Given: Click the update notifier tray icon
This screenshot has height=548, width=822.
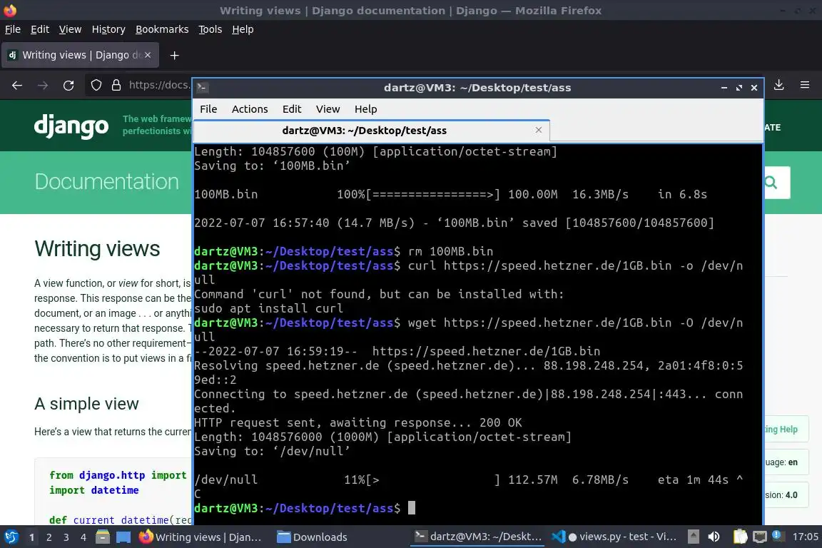Looking at the screenshot, I should coord(778,536).
